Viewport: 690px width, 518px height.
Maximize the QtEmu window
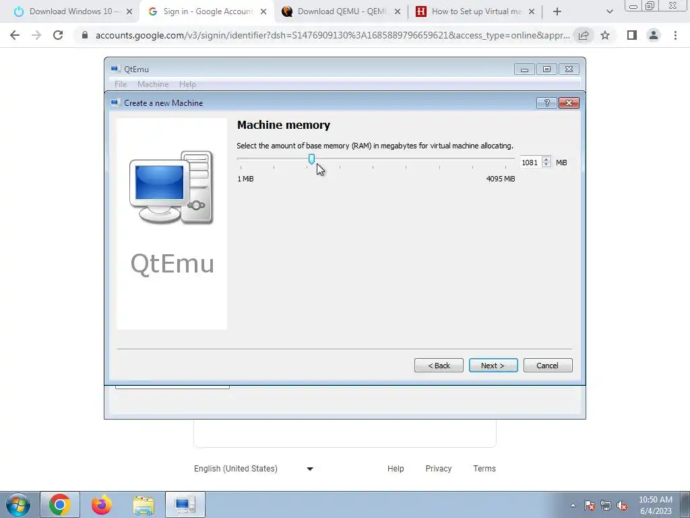point(546,69)
